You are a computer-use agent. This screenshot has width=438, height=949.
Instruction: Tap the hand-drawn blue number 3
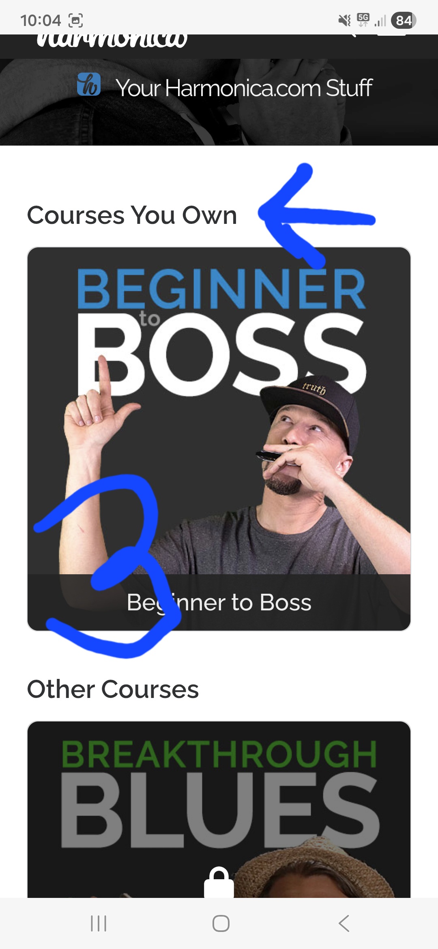click(x=107, y=566)
